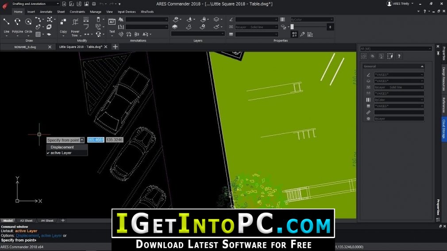
Task: Click the Property Painter brush icon
Action: tap(302, 34)
